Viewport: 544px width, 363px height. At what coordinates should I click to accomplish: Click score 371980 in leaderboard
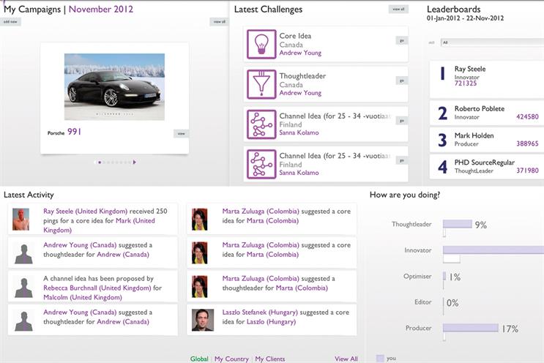pyautogui.click(x=527, y=171)
